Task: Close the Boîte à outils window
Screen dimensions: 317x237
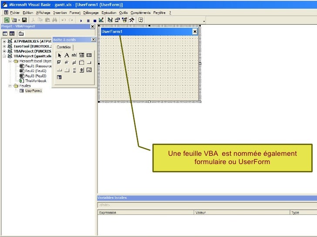Action: pos(93,39)
